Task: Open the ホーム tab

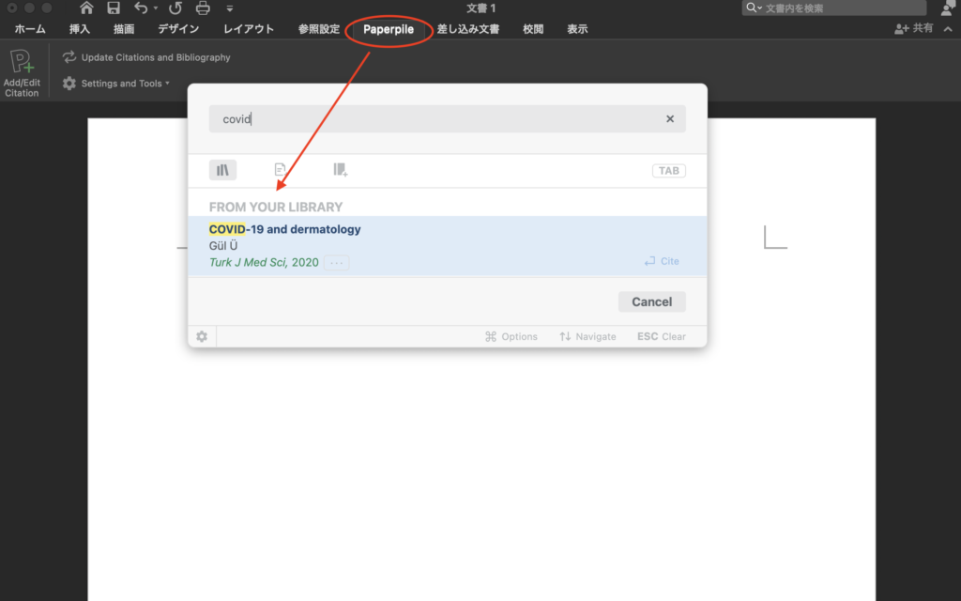Action: click(30, 29)
